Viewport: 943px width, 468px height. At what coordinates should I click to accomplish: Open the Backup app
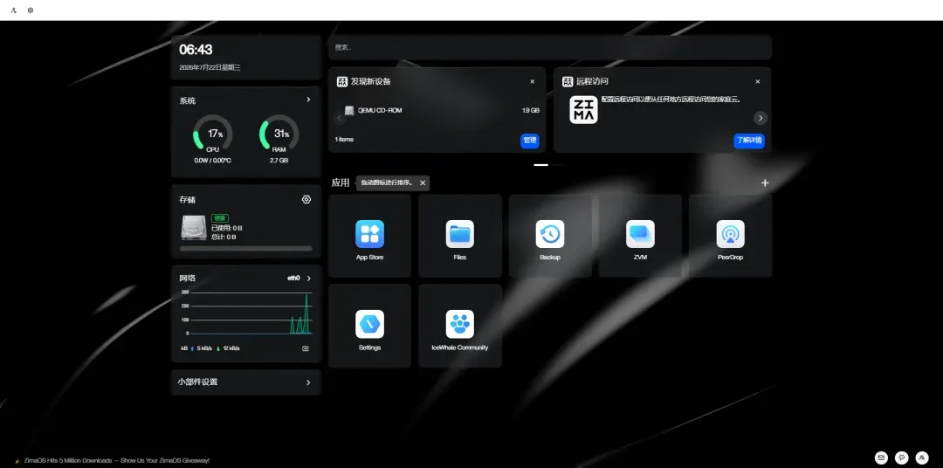(550, 236)
